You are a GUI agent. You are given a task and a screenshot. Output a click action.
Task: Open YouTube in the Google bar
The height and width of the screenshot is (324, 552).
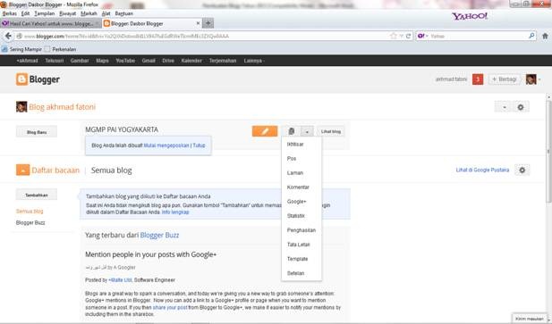click(125, 61)
